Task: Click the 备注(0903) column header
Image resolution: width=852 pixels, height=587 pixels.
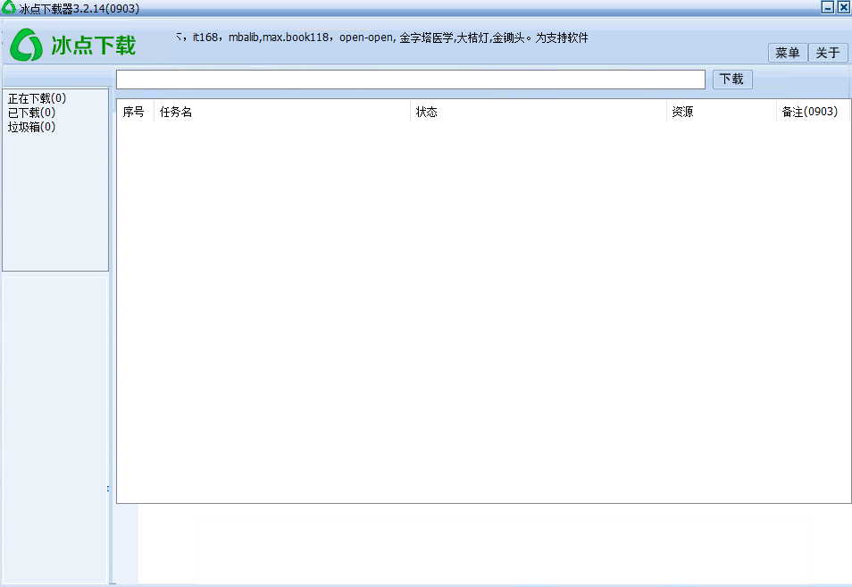Action: 813,112
